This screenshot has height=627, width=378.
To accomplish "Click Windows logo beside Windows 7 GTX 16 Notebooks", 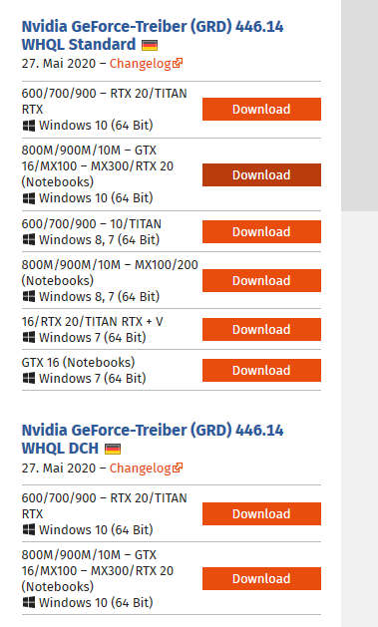I will coord(29,378).
